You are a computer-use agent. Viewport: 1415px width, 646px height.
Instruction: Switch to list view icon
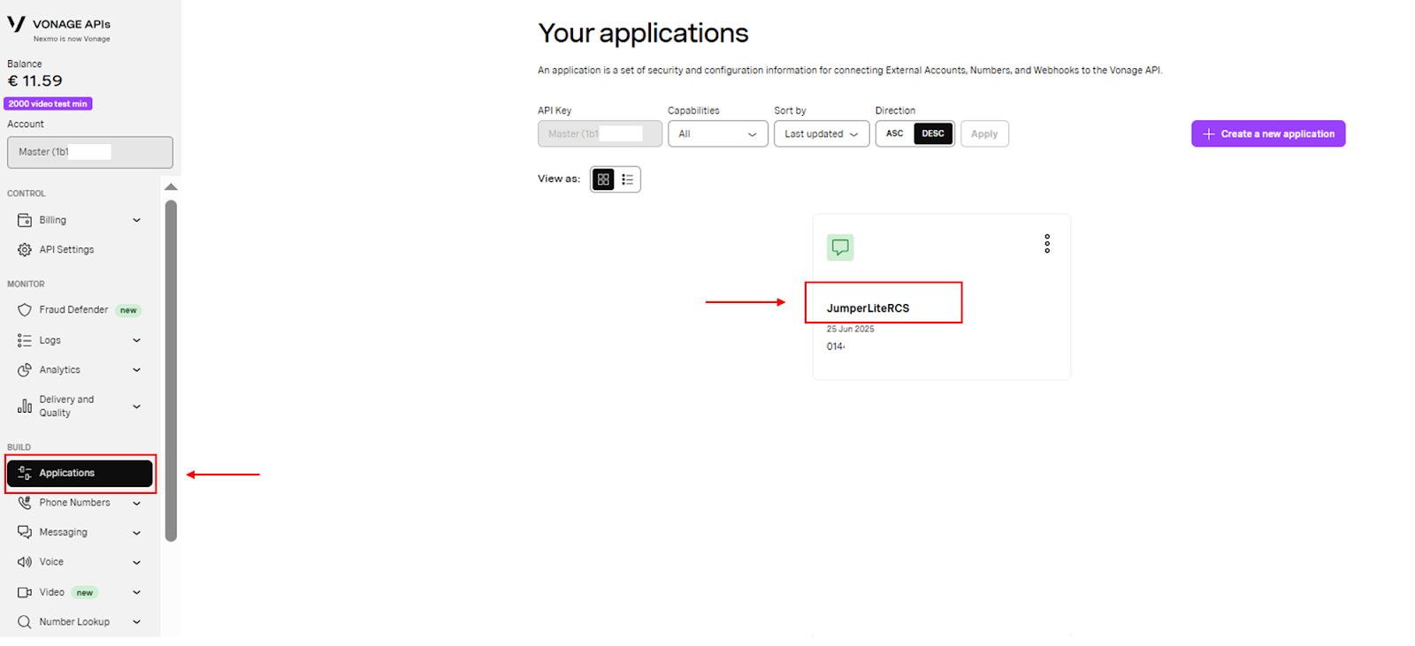click(x=627, y=179)
